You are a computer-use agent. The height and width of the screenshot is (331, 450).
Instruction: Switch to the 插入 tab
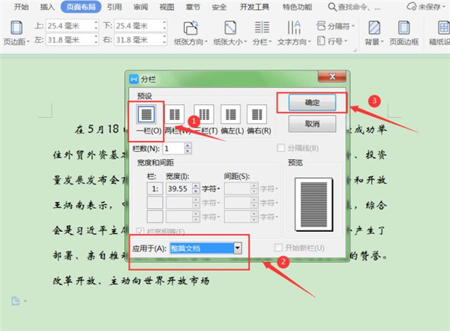coord(47,7)
